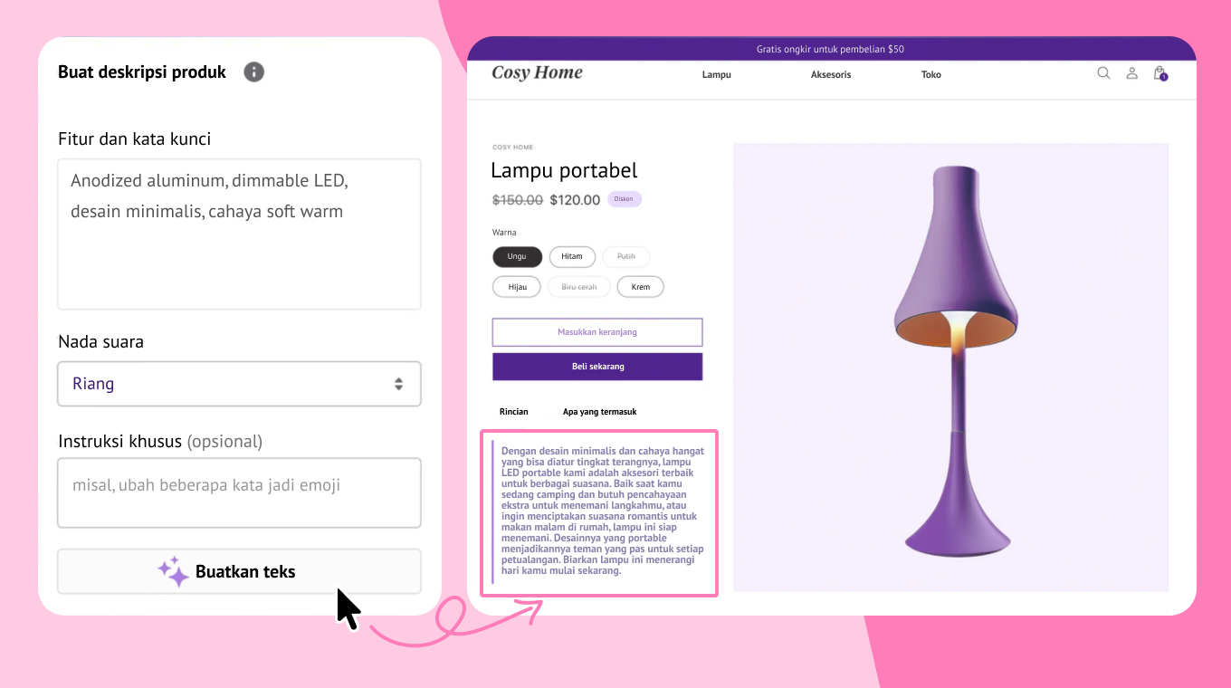The width and height of the screenshot is (1231, 688).
Task: Pick the Hijau color option
Action: [x=517, y=287]
